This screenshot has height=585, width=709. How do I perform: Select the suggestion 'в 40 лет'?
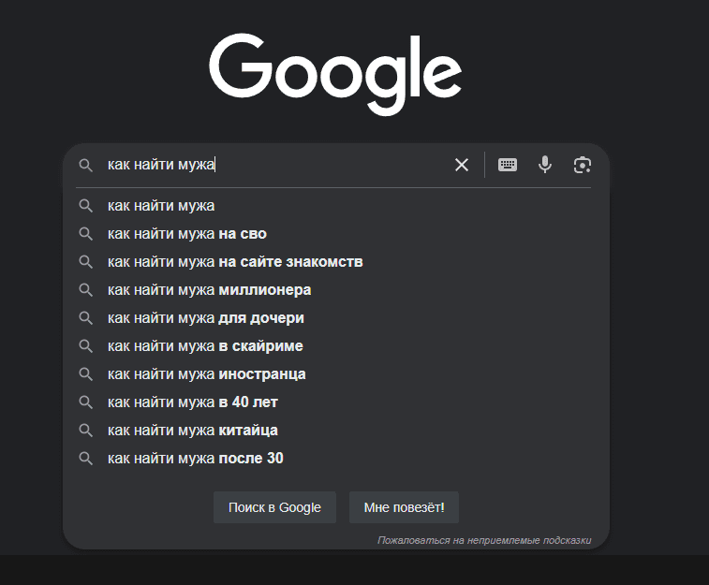coord(335,402)
